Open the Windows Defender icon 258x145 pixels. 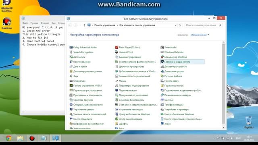tap(162, 52)
